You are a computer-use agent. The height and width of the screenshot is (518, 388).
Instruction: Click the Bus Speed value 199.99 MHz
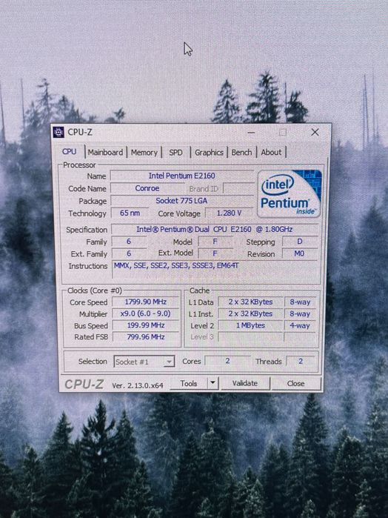[x=146, y=325]
